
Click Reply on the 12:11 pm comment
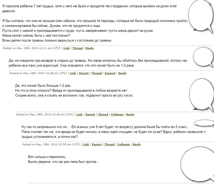click(90, 48)
